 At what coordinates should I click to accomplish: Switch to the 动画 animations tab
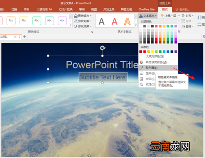[26, 9]
